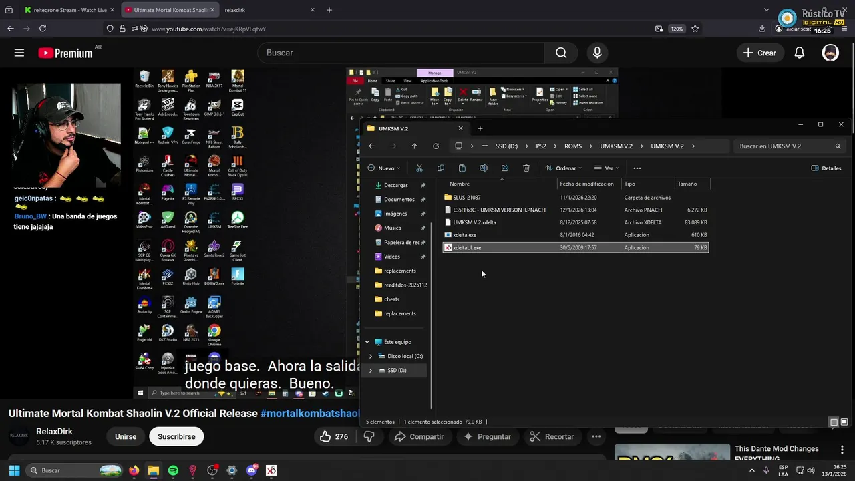This screenshot has width=855, height=481.
Task: Select the SLUS-21087 folder
Action: coord(466,198)
